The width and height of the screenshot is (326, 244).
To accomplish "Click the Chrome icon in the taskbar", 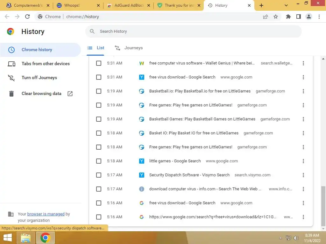I will 46,238.
